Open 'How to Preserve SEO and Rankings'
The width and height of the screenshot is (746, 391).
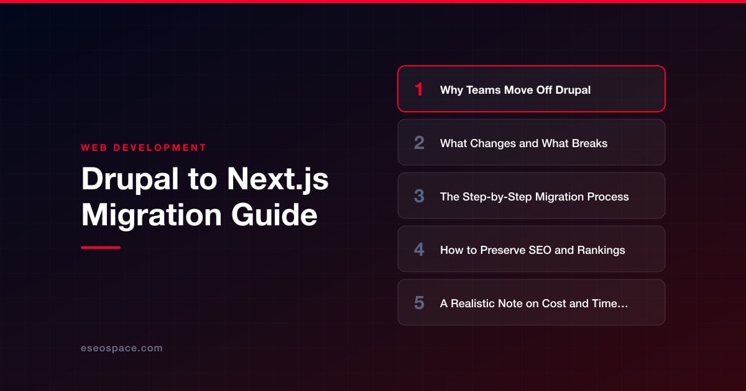532,249
